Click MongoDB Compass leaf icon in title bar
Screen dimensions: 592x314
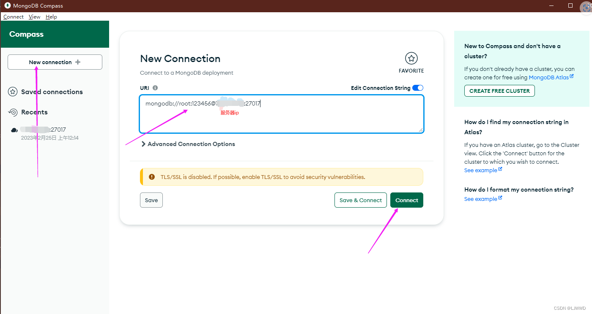click(7, 6)
